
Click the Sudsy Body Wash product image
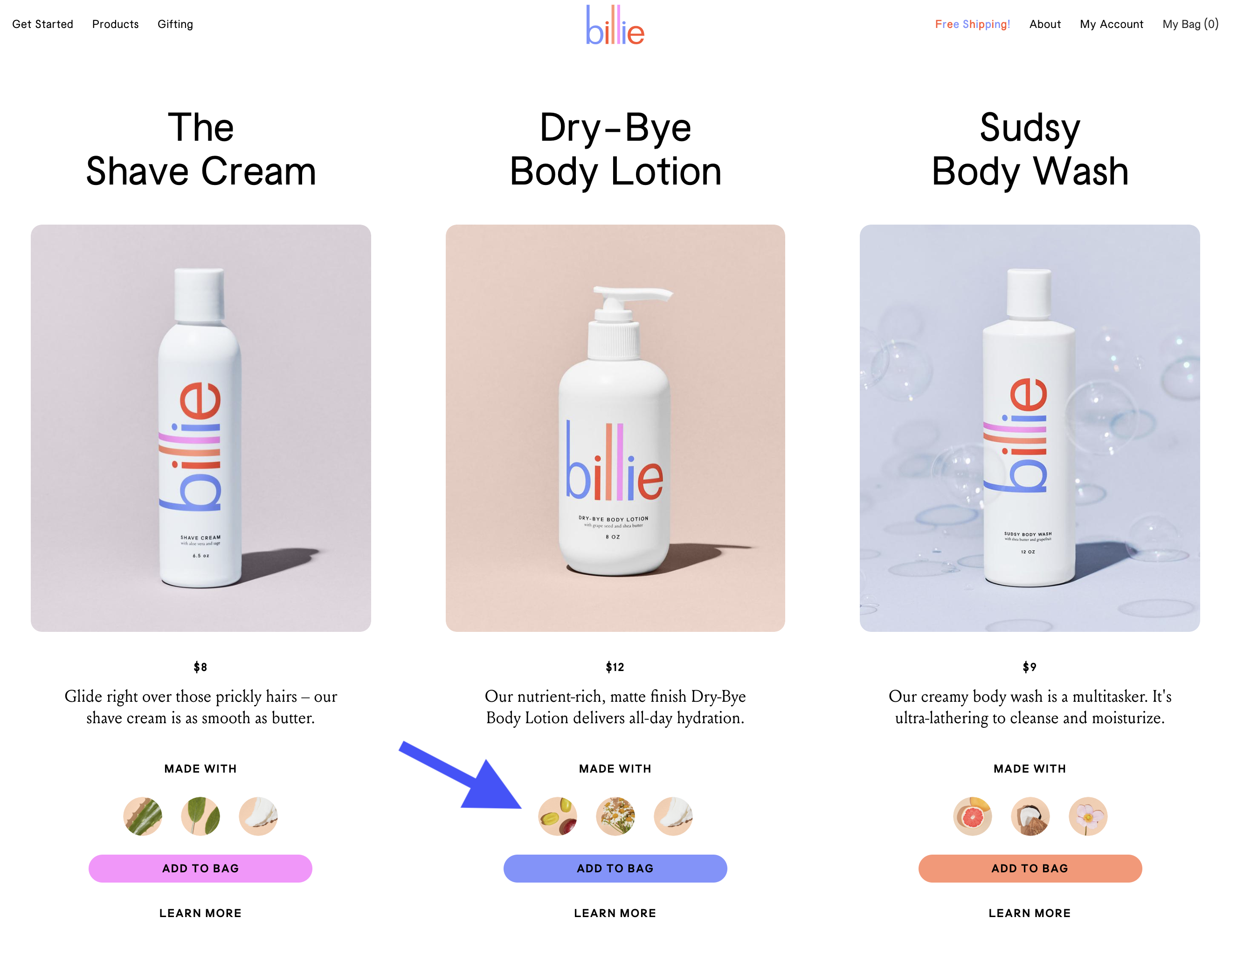point(1030,428)
